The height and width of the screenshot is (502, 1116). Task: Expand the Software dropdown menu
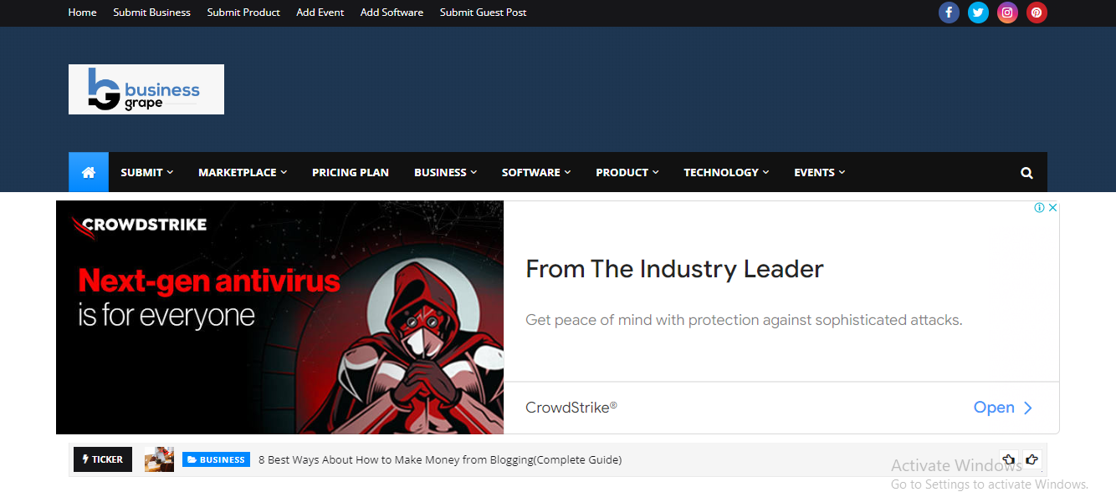(x=536, y=172)
